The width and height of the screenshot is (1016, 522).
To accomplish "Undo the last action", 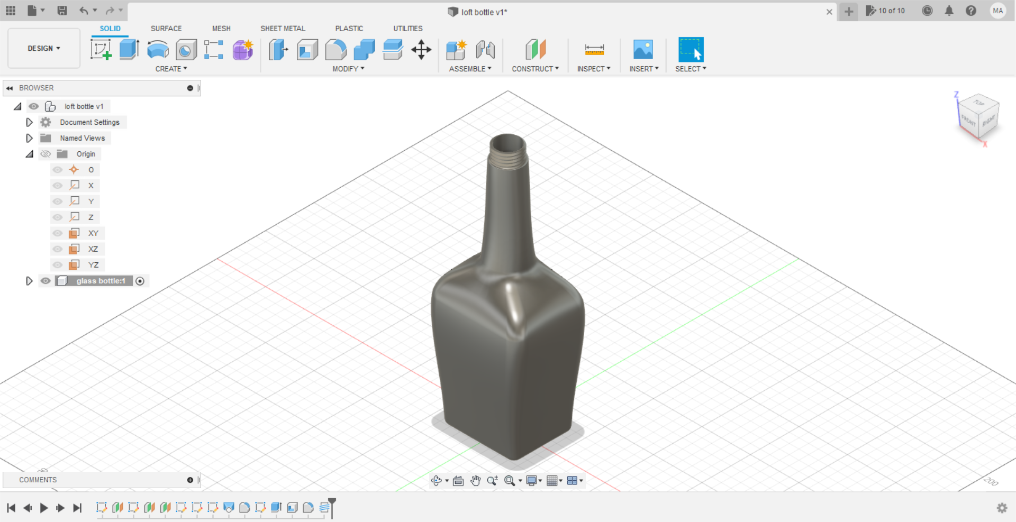I will 84,11.
